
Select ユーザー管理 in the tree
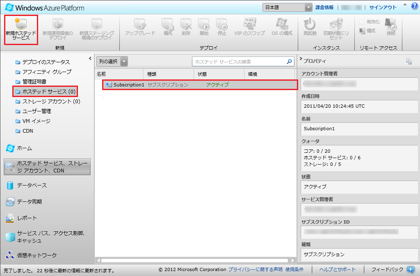33,111
